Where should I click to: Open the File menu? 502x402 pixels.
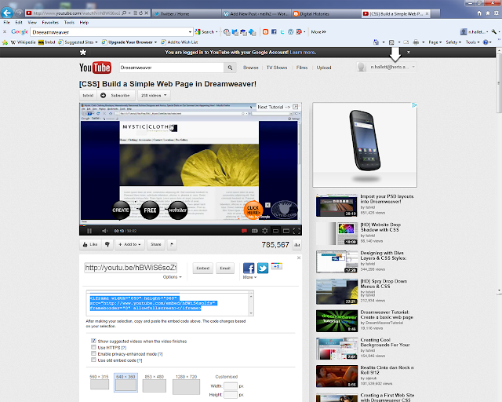pyautogui.click(x=7, y=23)
